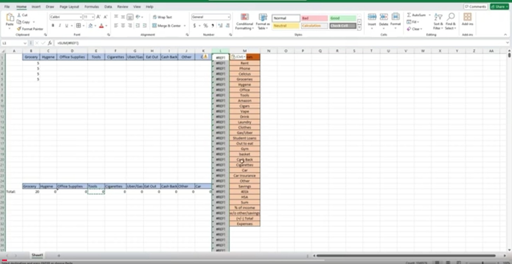This screenshot has width=512, height=264.
Task: Switch to the Insert tab
Action: click(36, 7)
